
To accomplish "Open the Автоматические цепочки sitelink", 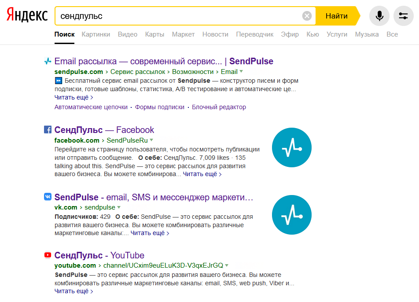I will 91,107.
